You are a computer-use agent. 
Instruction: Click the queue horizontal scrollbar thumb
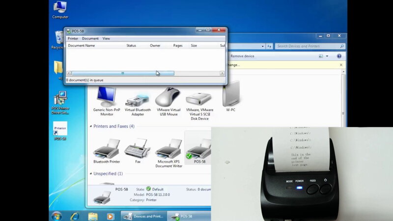[123, 73]
